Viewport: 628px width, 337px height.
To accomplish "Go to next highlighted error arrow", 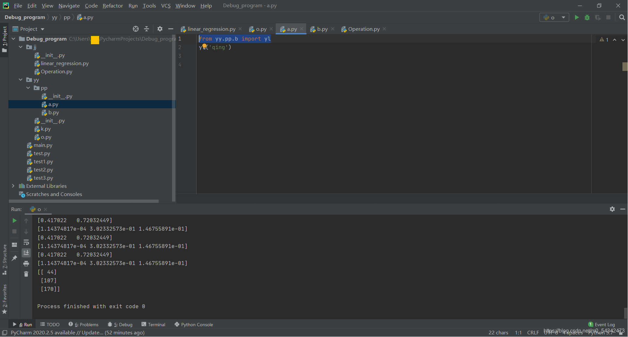I will 623,40.
